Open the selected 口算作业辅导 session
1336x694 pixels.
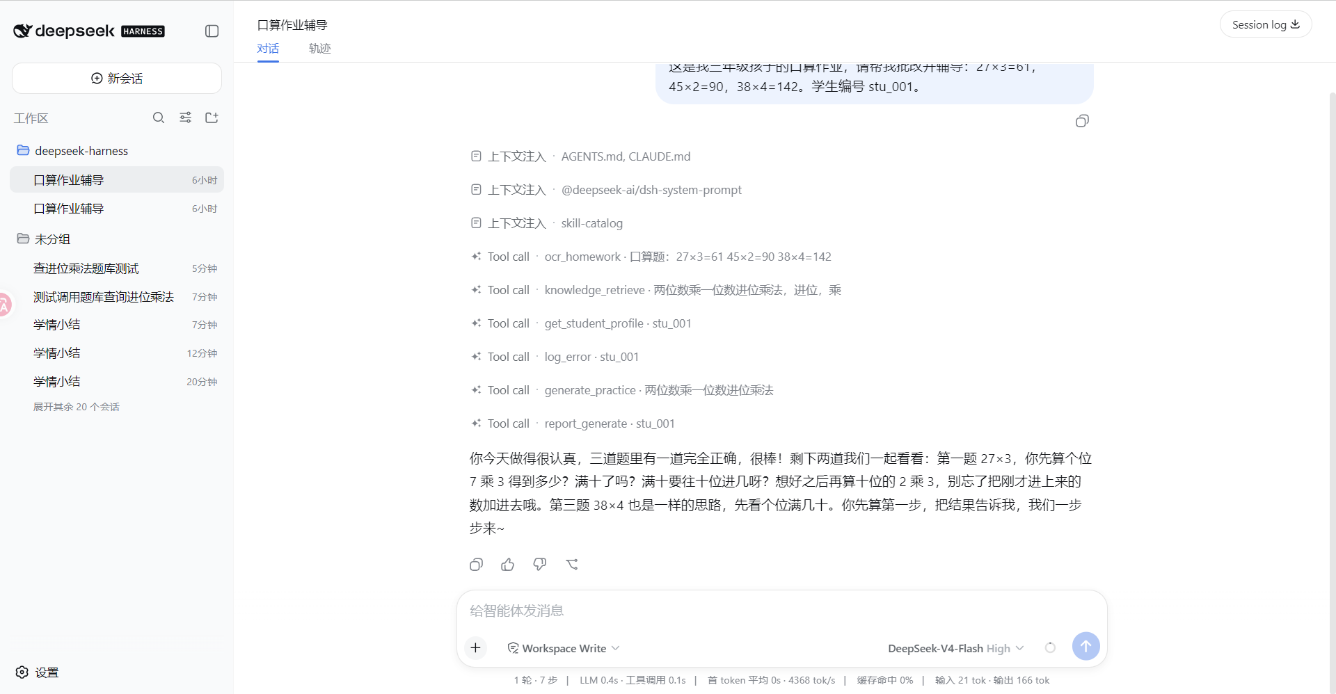(x=117, y=179)
